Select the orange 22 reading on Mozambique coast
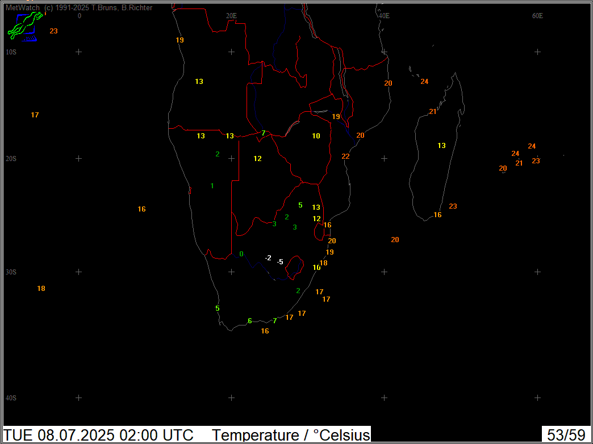The height and width of the screenshot is (444, 593). (x=346, y=157)
